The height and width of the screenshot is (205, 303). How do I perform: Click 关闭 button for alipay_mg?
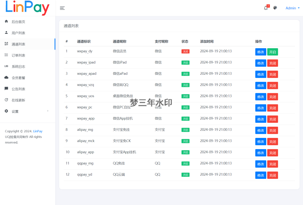coord(273,131)
